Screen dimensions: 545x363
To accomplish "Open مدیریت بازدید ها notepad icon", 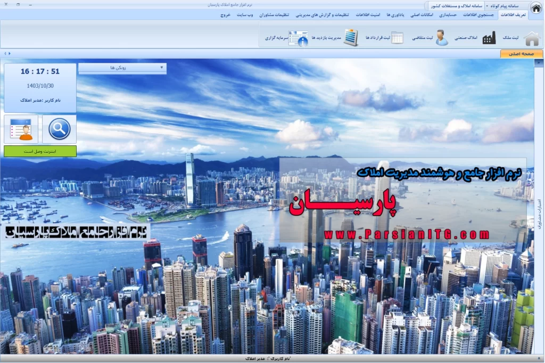I will pos(351,38).
